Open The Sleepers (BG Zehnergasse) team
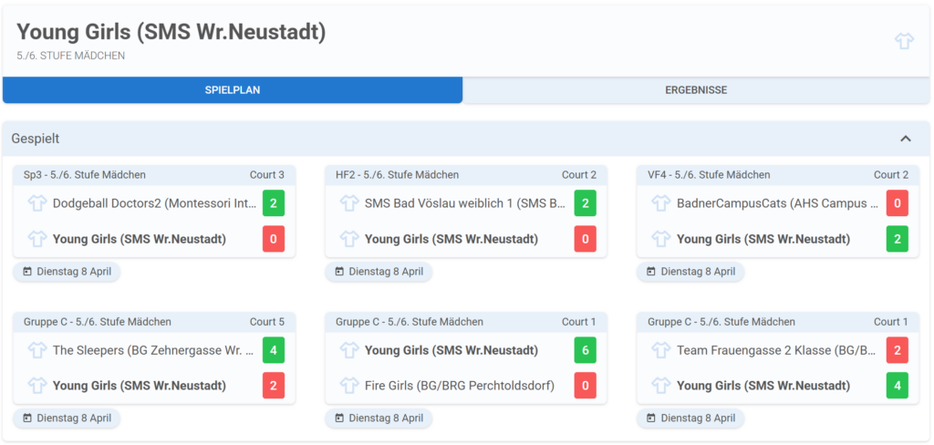 click(155, 350)
